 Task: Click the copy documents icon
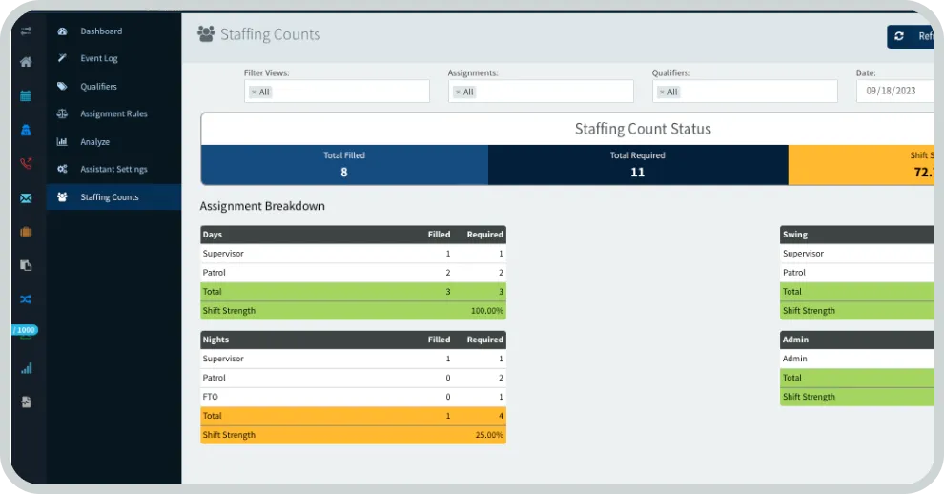[26, 265]
